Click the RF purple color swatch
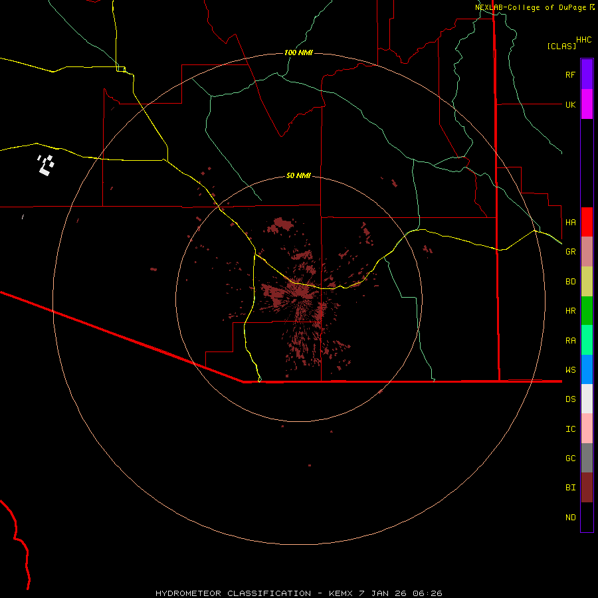 click(x=587, y=74)
